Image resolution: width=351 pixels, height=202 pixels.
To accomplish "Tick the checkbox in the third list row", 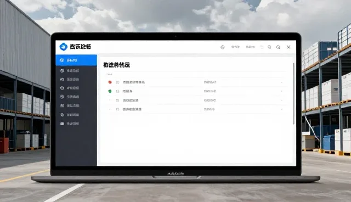I will point(117,100).
